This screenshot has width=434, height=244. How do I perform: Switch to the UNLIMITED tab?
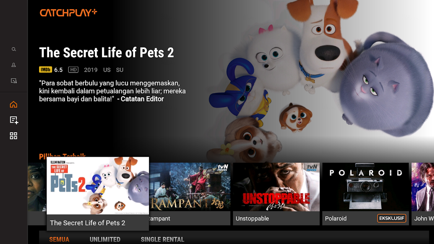(105, 239)
